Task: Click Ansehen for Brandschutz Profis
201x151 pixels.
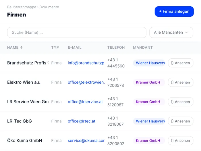Action: [x=181, y=63]
